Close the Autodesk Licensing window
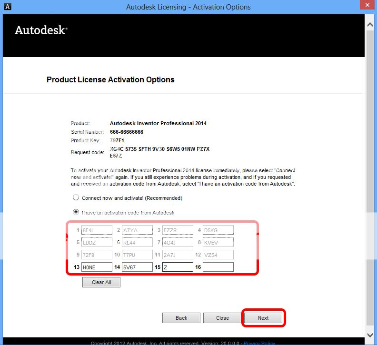 (x=367, y=5)
